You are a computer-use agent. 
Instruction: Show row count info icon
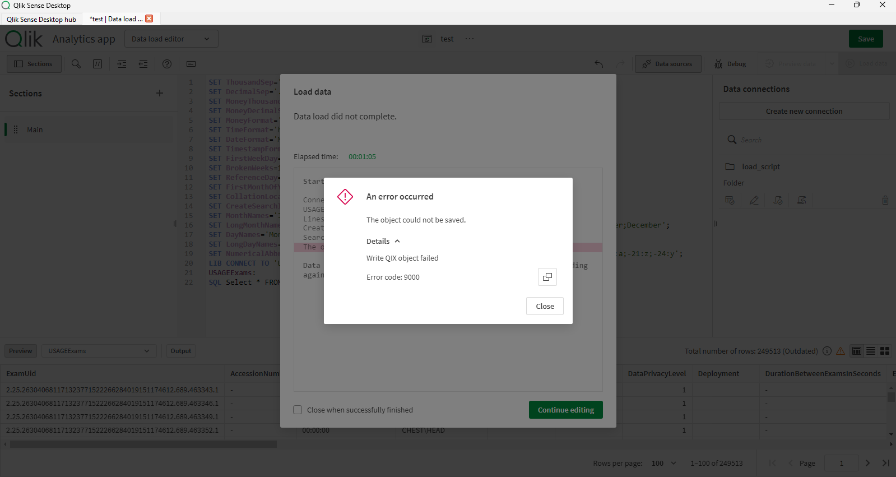827,351
